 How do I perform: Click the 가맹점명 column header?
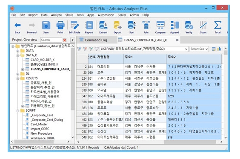coord(110,58)
